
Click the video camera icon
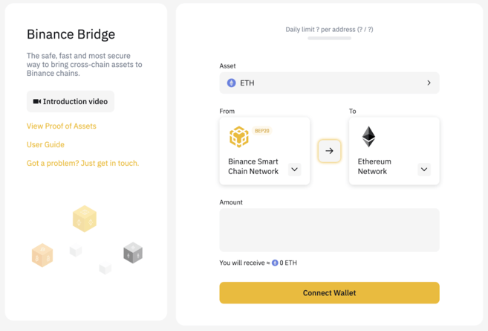click(x=37, y=102)
